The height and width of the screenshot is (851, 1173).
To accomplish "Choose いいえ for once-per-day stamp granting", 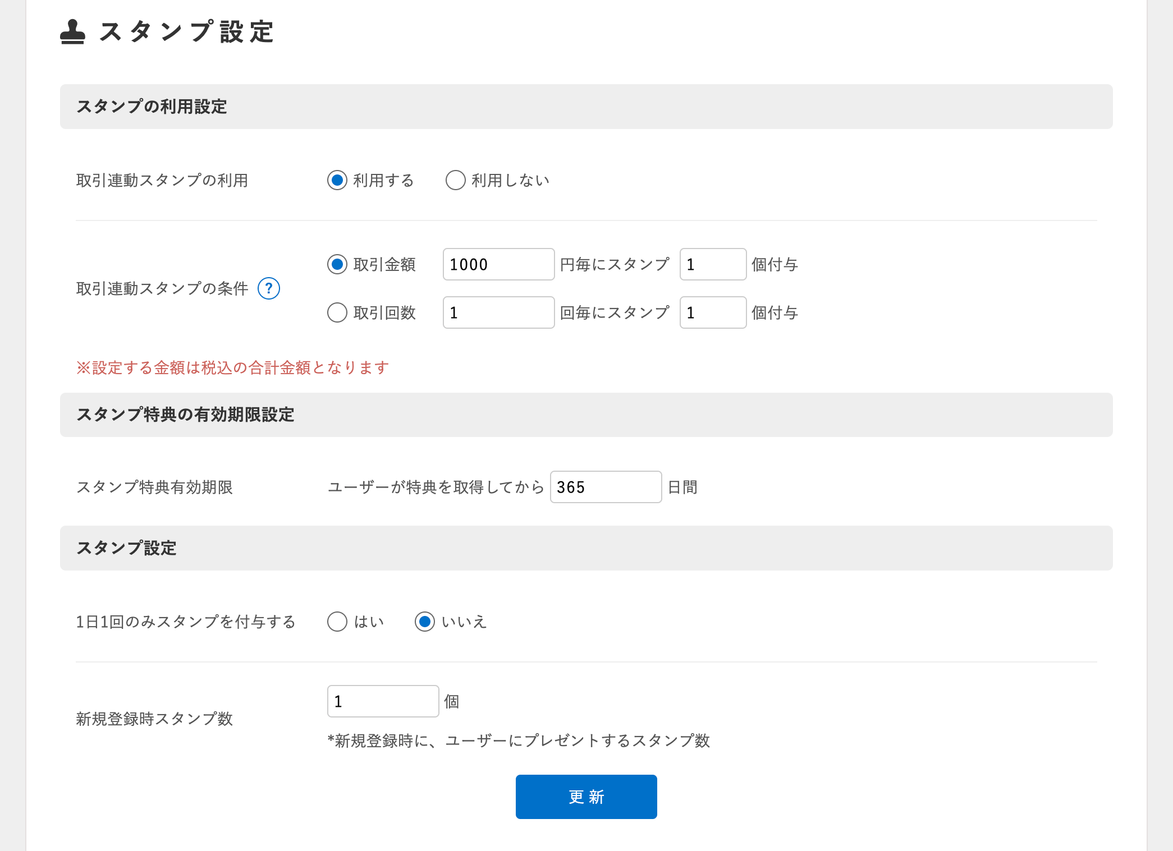I will coord(425,622).
